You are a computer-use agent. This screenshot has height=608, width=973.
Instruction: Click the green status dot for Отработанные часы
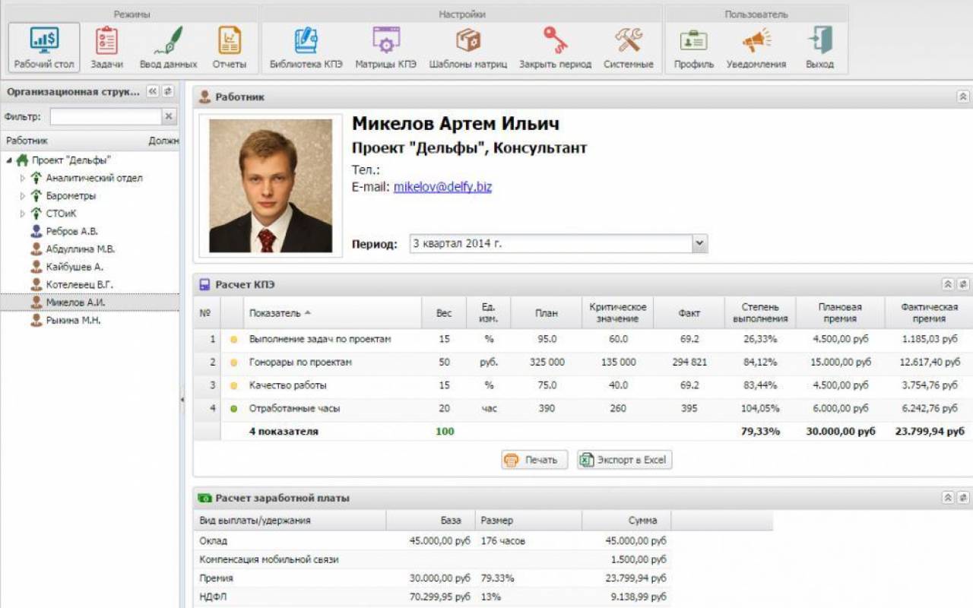[233, 408]
